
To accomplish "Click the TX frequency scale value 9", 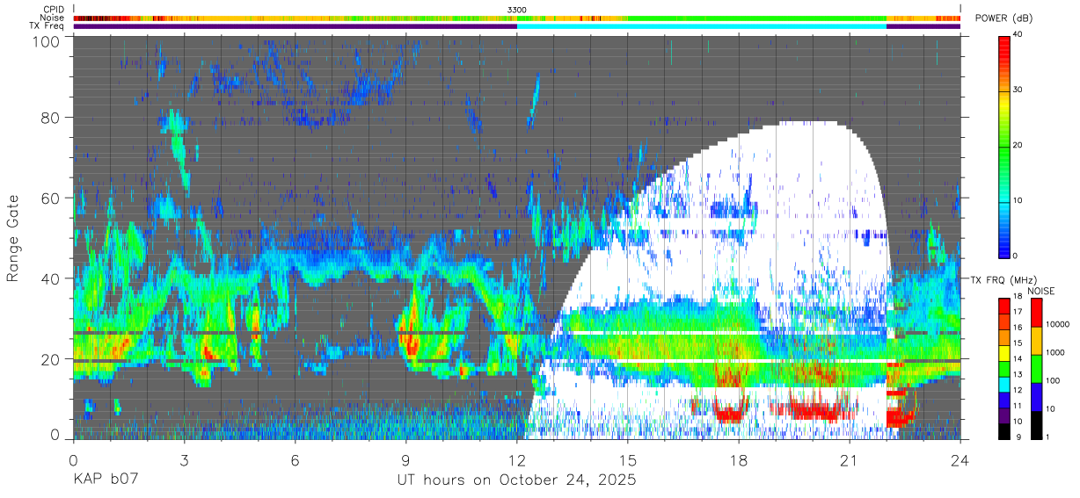I will (1017, 437).
